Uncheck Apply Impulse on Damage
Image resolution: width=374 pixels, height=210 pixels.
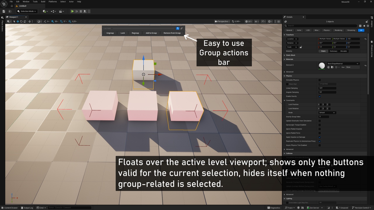pyautogui.click(x=320, y=137)
